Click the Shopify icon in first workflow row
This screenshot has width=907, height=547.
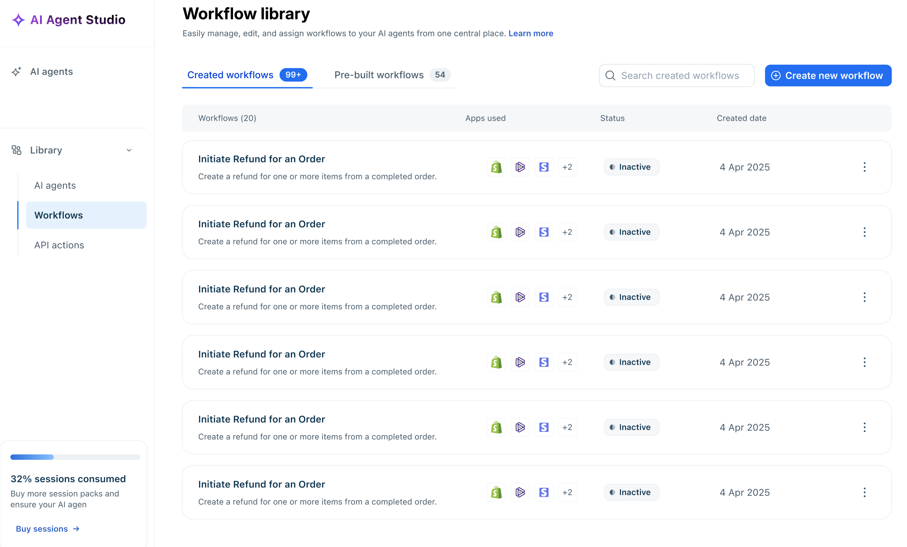(x=496, y=167)
